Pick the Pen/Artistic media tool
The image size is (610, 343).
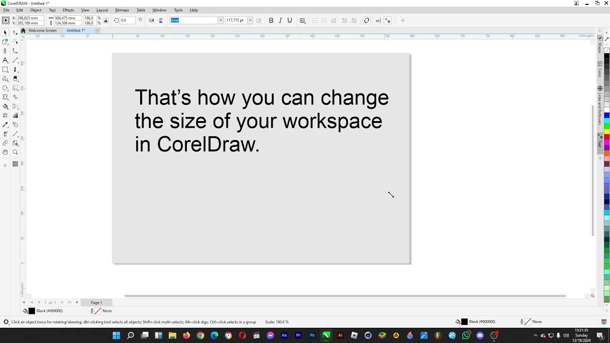tap(5, 51)
